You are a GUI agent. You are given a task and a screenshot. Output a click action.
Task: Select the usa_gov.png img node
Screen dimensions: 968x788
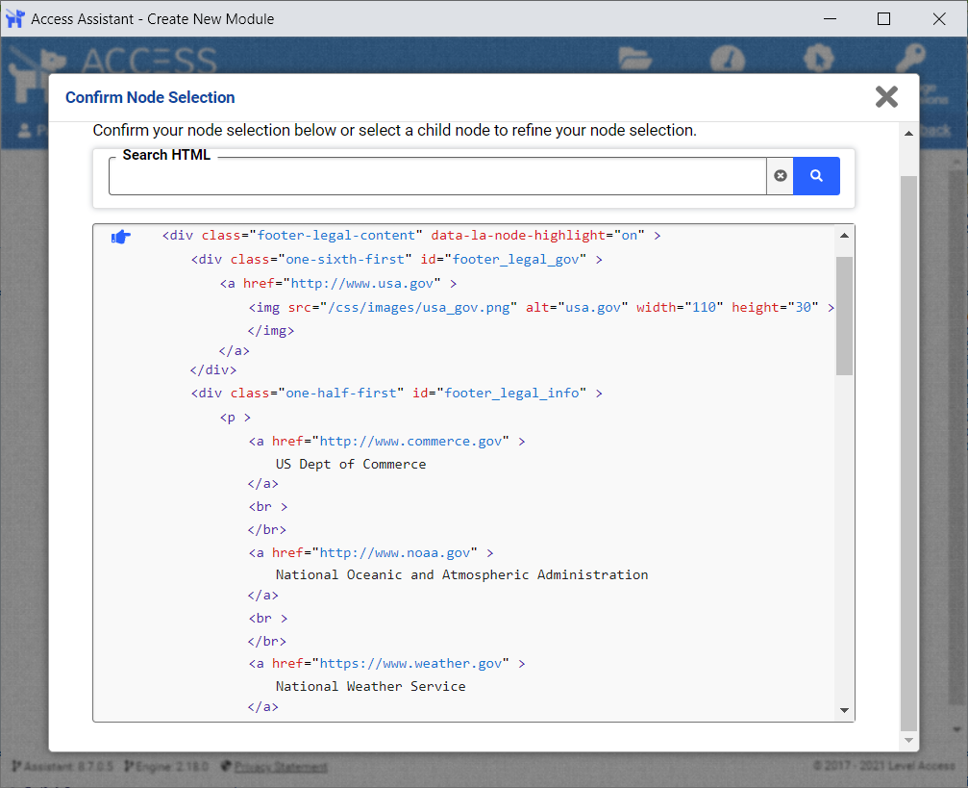tap(541, 308)
